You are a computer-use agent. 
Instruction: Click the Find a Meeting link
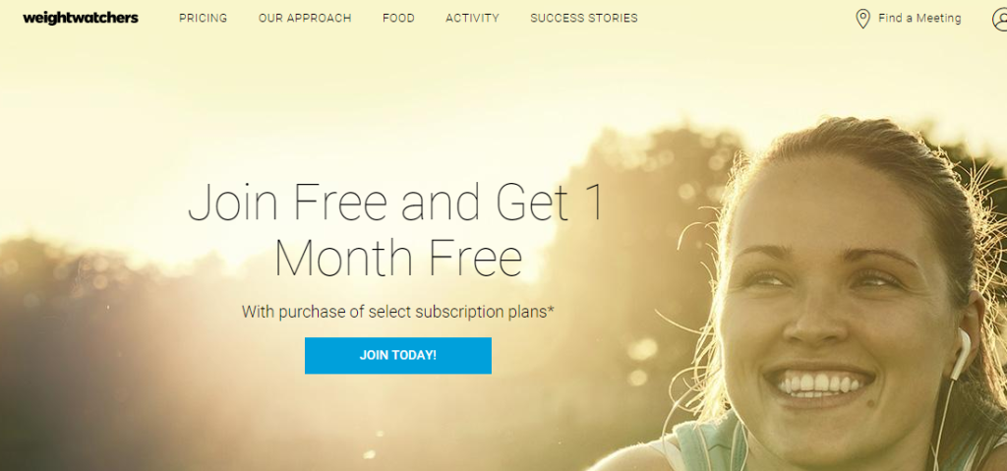[919, 18]
